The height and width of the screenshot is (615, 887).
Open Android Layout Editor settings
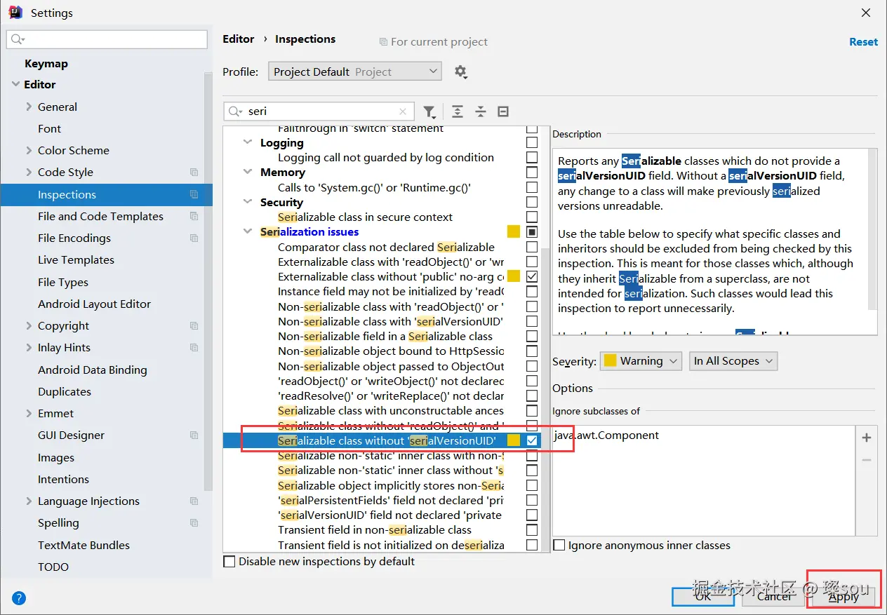tap(94, 304)
